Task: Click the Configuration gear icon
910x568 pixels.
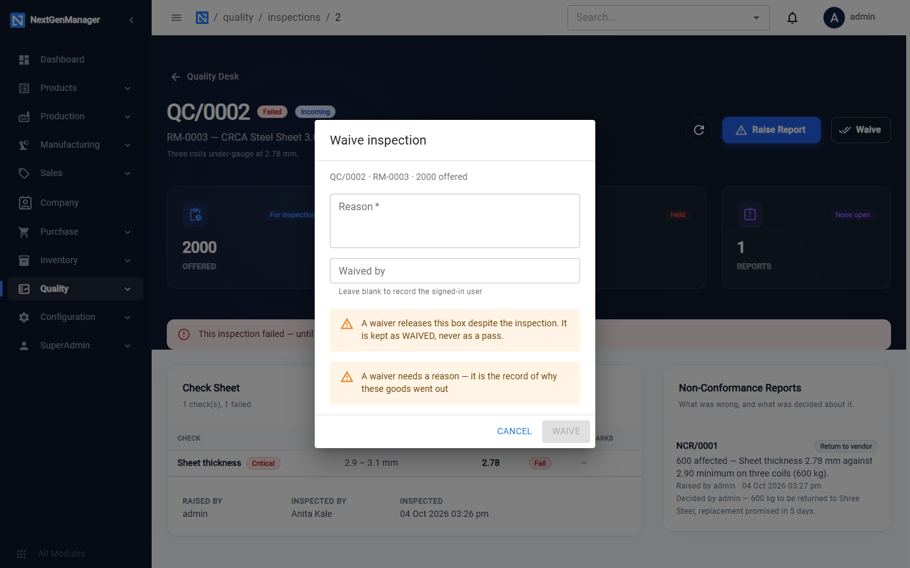Action: 24,317
